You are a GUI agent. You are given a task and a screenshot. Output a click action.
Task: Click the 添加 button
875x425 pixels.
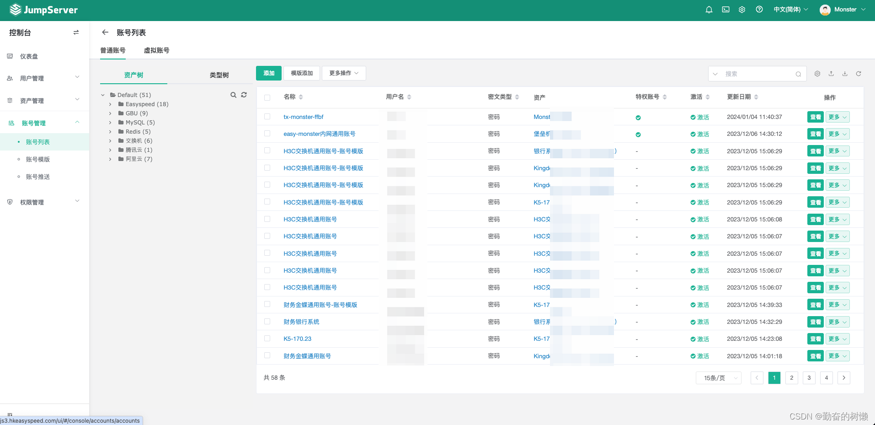click(269, 73)
